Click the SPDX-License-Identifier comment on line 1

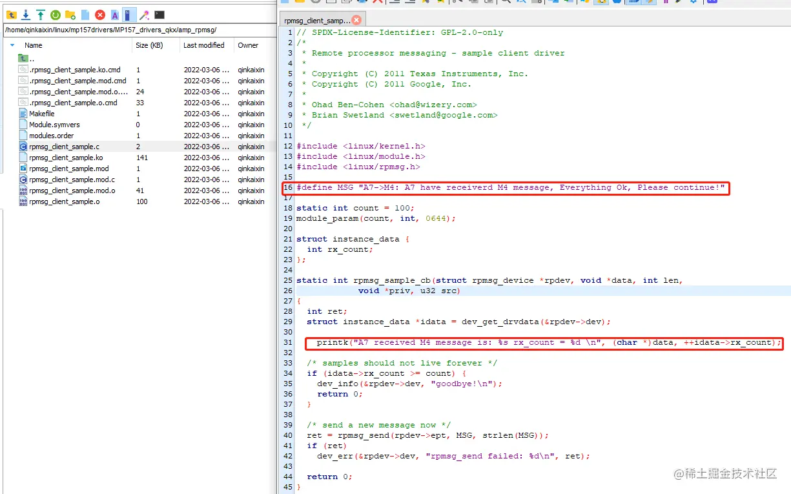coord(400,32)
